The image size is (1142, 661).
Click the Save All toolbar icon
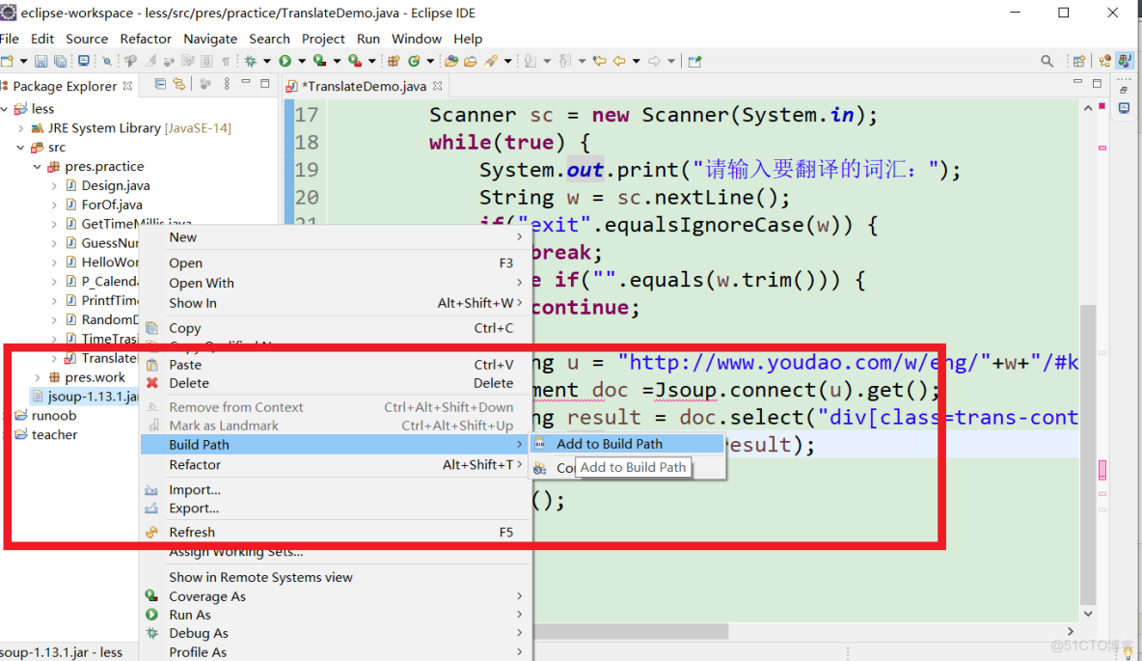pos(61,61)
